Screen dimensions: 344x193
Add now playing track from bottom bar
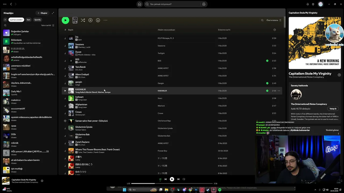click(42, 181)
